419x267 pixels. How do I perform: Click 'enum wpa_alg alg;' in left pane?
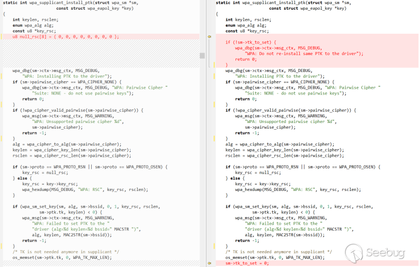point(33,26)
